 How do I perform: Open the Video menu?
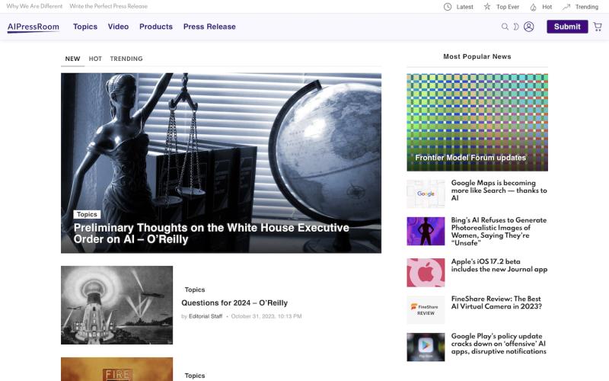(x=118, y=27)
